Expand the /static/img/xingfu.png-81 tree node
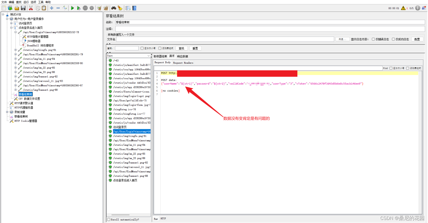428x223 pixels. pos(15,50)
